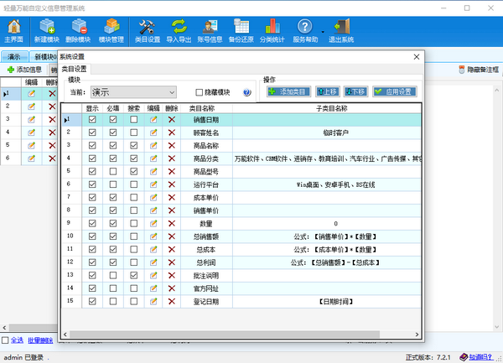Open 模块管理 from the toolbar
The width and height of the screenshot is (503, 363).
pos(111,31)
